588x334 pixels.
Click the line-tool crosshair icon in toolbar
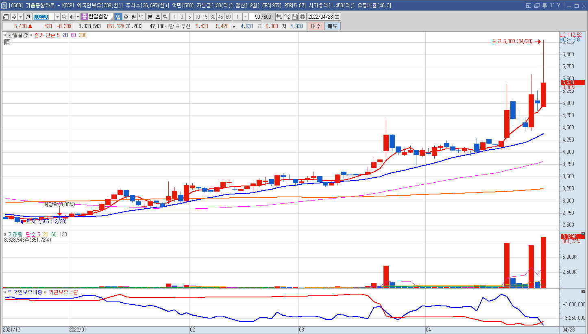pyautogui.click(x=287, y=17)
